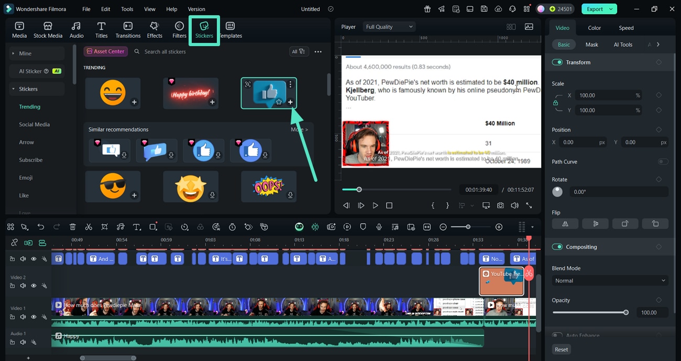Click the preview playback progress slider

(397, 190)
